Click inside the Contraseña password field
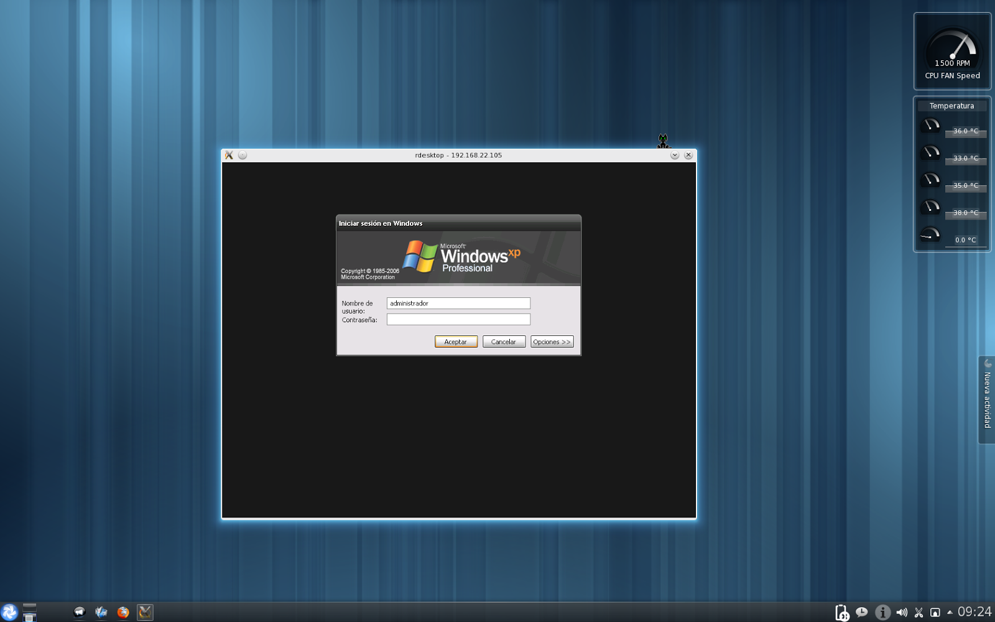 coord(458,319)
